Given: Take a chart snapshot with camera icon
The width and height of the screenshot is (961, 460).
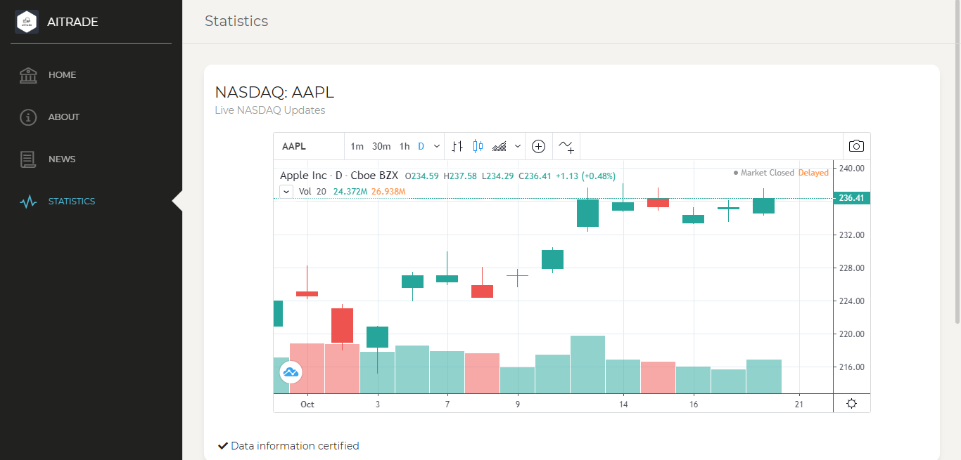Looking at the screenshot, I should (x=856, y=146).
